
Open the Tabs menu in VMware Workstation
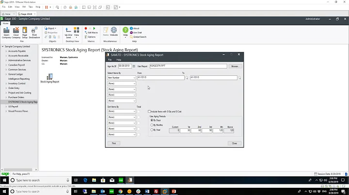point(31,7)
